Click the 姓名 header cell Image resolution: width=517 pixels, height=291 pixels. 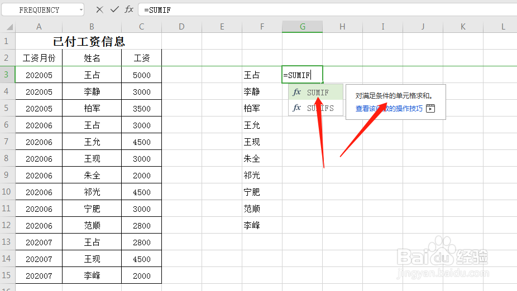[x=92, y=58]
